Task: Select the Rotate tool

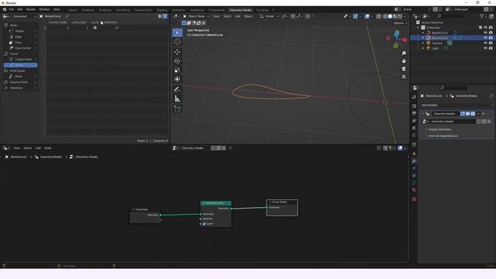Action: (x=177, y=60)
